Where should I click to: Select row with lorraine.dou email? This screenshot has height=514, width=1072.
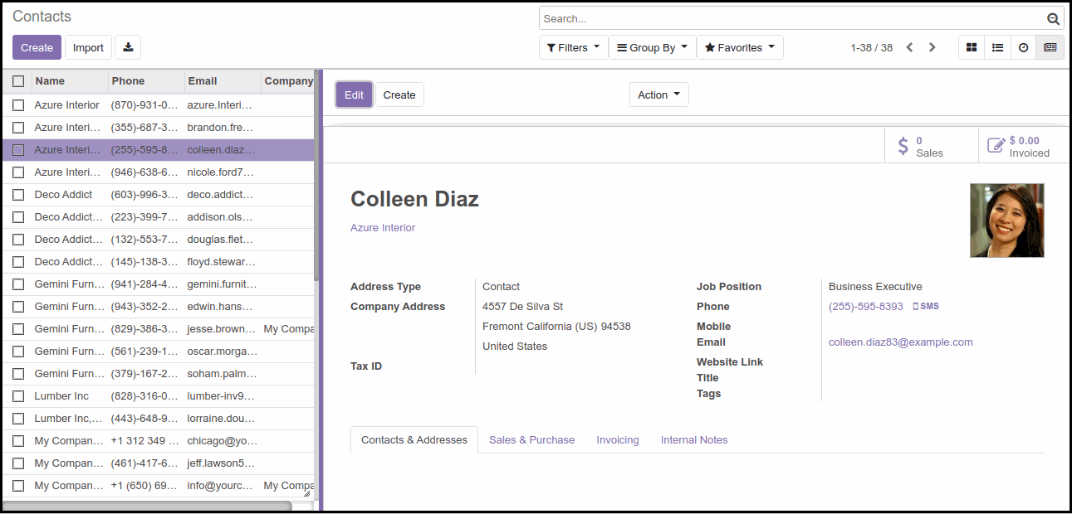[158, 419]
